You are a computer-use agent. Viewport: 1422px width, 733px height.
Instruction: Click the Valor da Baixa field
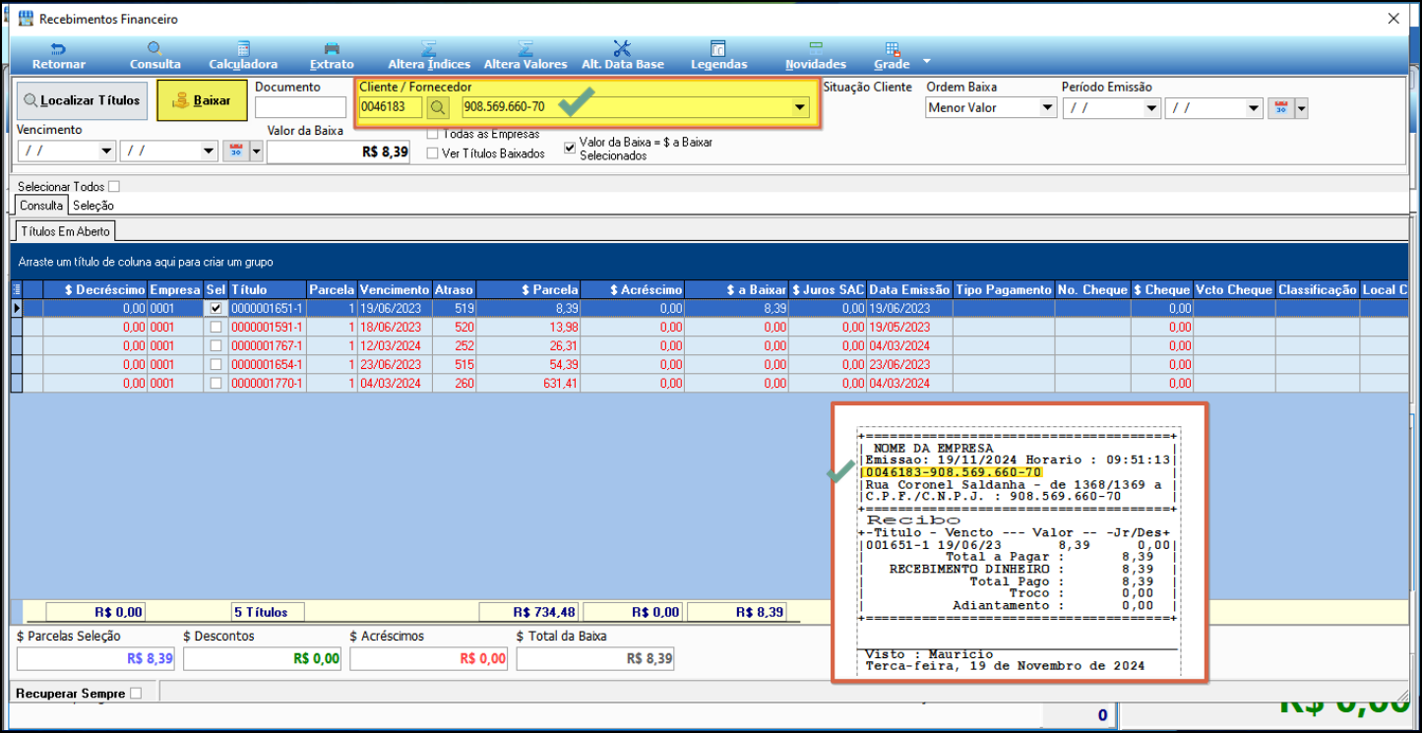coord(339,152)
